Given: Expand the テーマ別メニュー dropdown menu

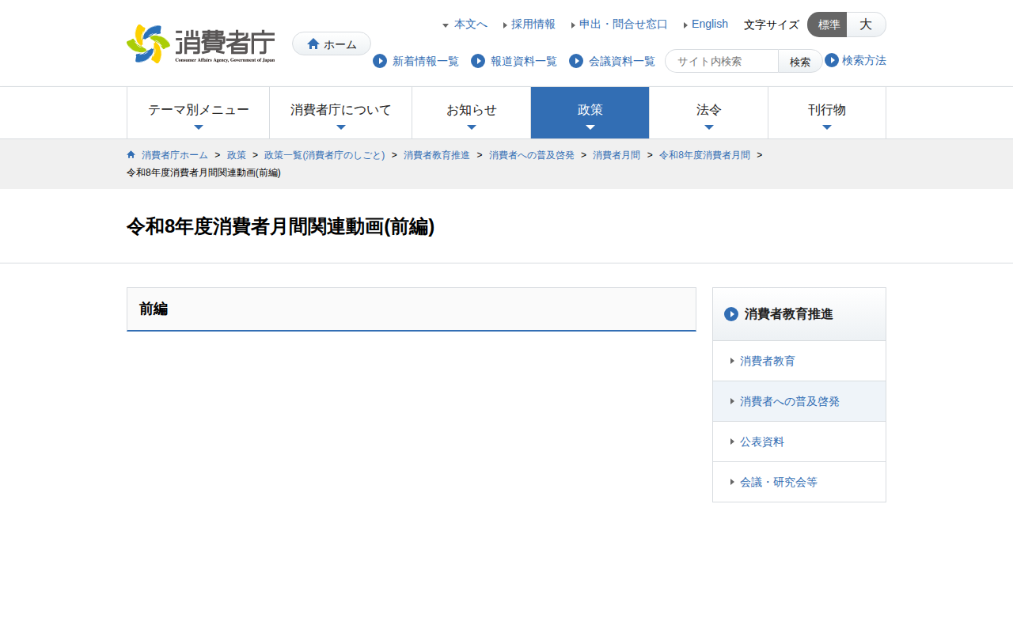Looking at the screenshot, I should click(199, 113).
